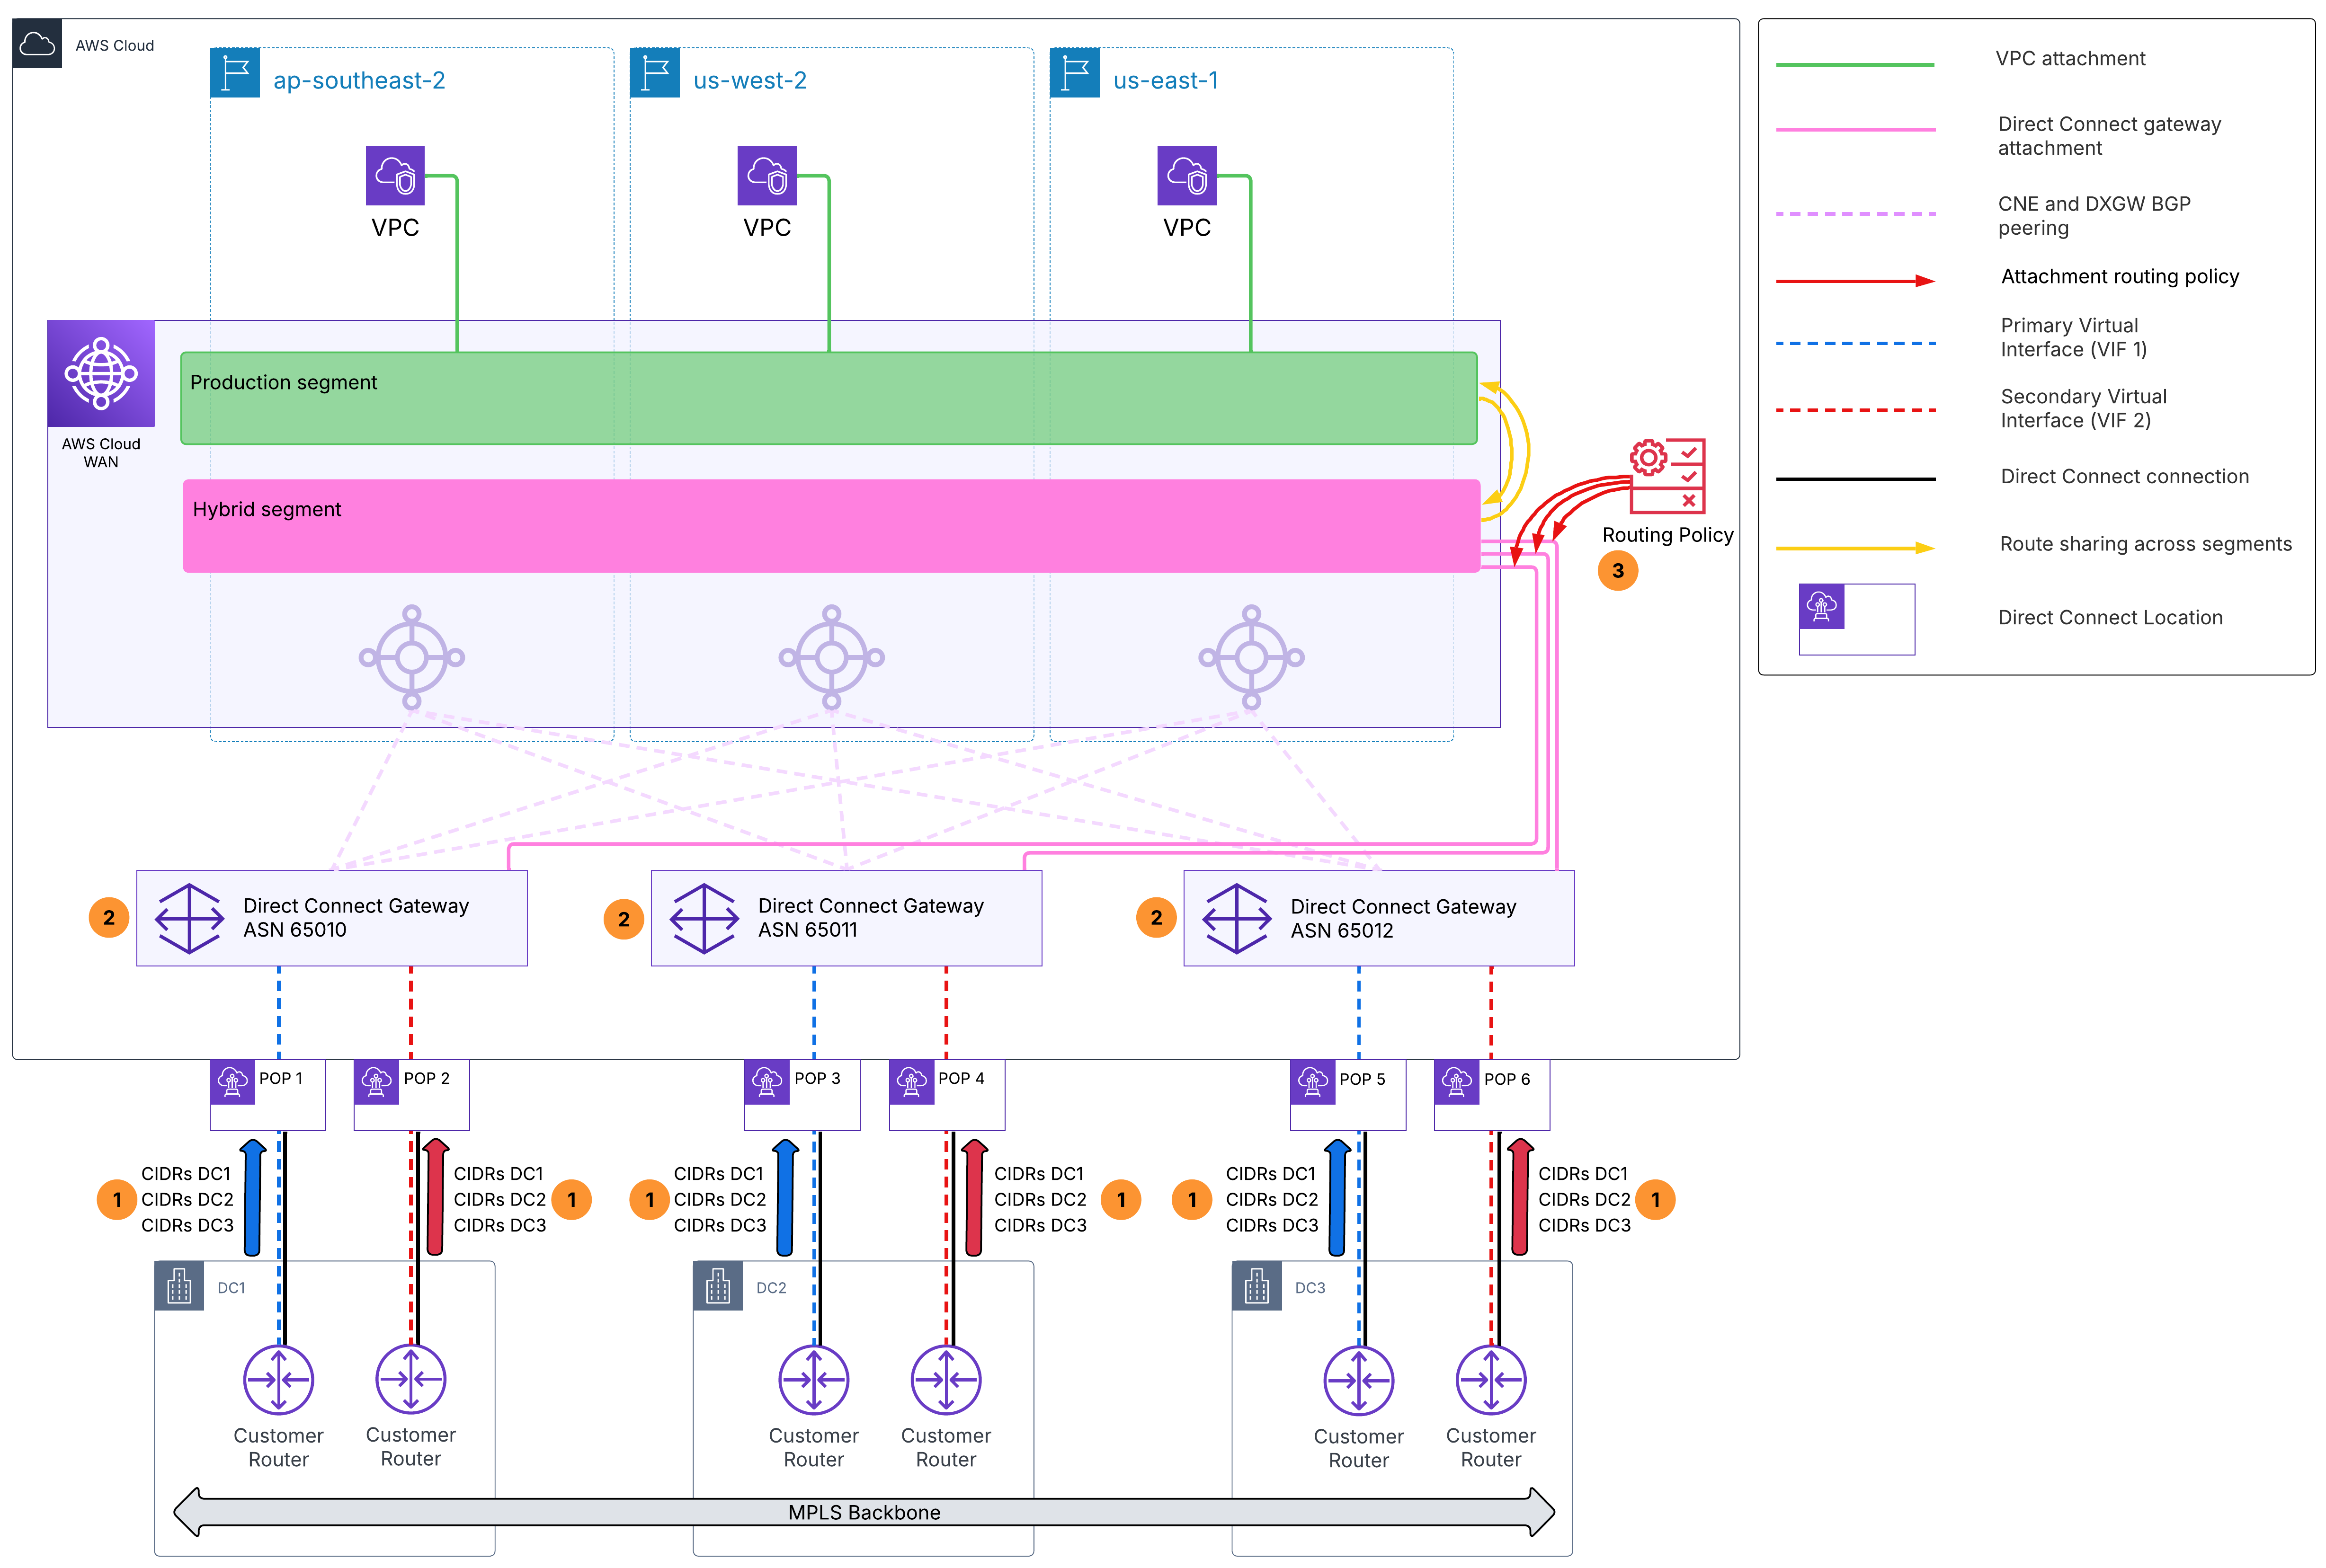
Task: Click the VPC icon in ap-southeast-2
Action: point(395,176)
